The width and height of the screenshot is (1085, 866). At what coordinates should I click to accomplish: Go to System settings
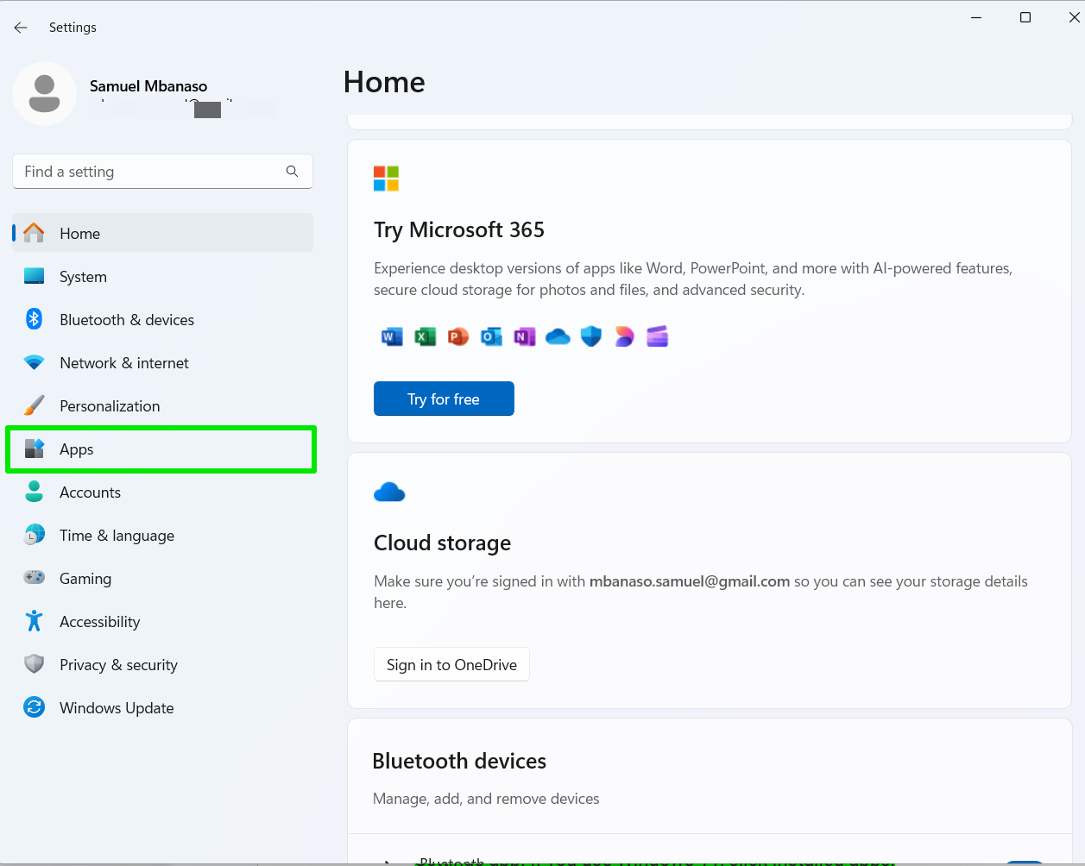tap(83, 277)
